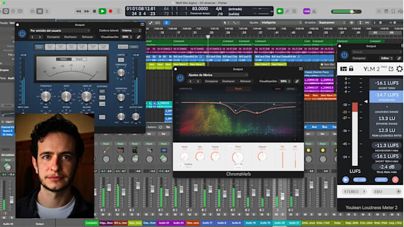Select previous preset arrow in compressor window
The width and height of the screenshot is (404, 227).
33,37
